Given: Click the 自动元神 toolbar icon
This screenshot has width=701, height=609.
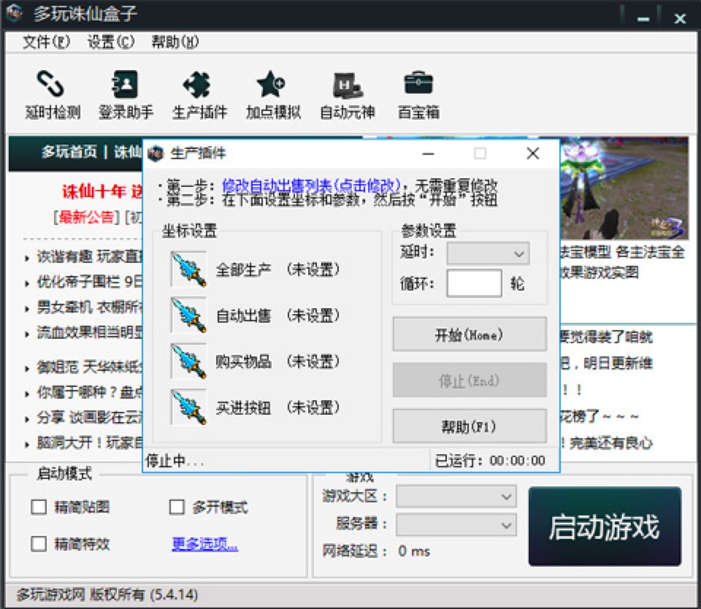Looking at the screenshot, I should click(347, 94).
